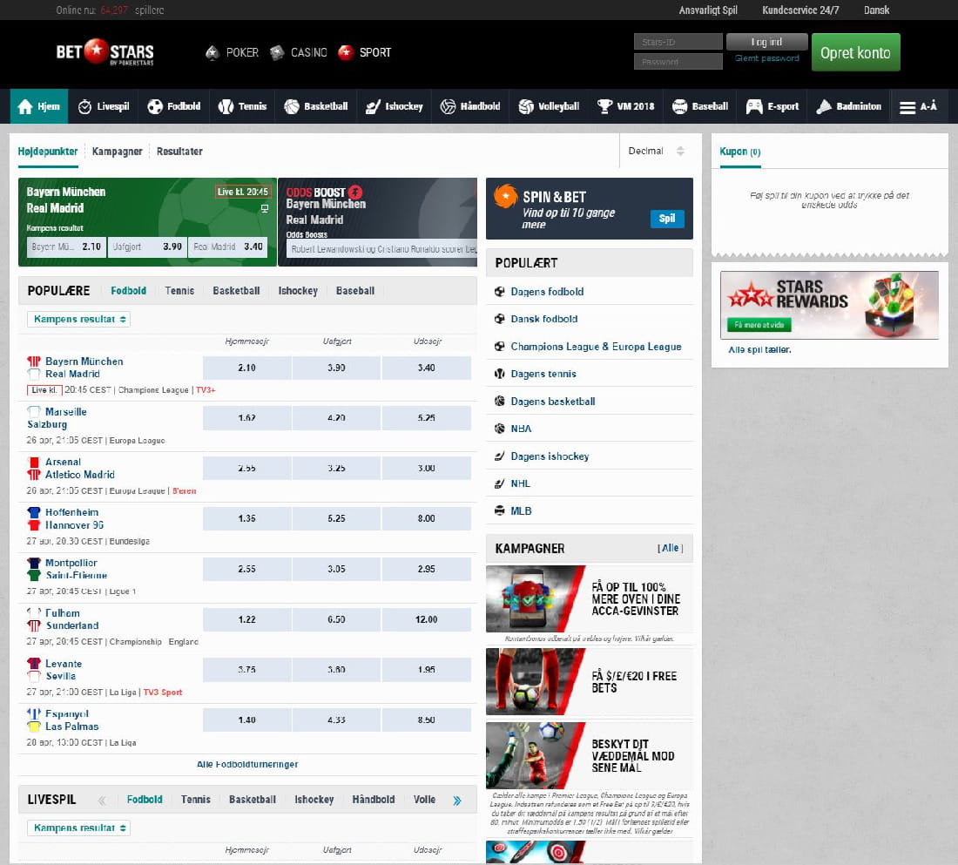Image resolution: width=958 pixels, height=865 pixels.
Task: Click the Opret konto button
Action: click(855, 52)
